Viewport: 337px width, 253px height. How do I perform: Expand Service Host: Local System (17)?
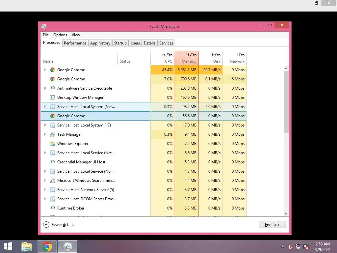point(45,125)
